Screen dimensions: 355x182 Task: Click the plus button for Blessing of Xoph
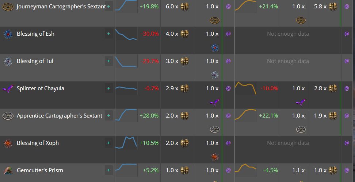point(108,143)
